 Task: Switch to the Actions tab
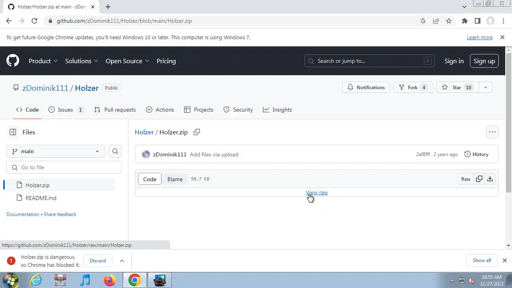(160, 110)
